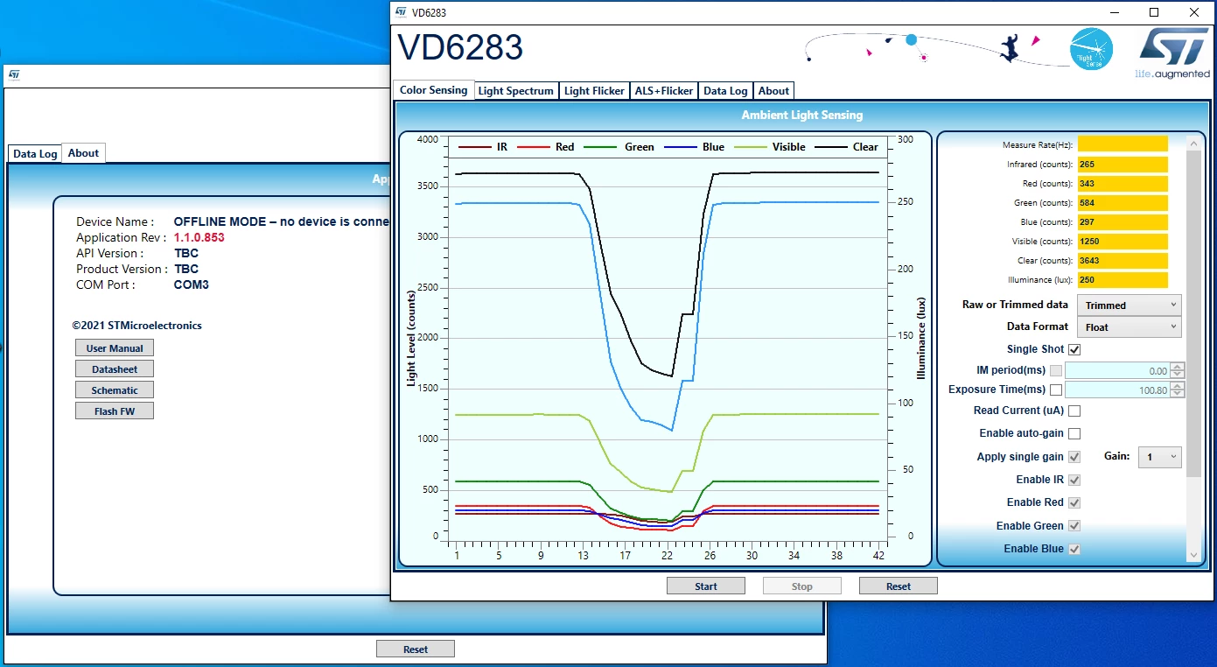Viewport: 1217px width, 667px height.
Task: Open the Datasheet
Action: pos(115,369)
